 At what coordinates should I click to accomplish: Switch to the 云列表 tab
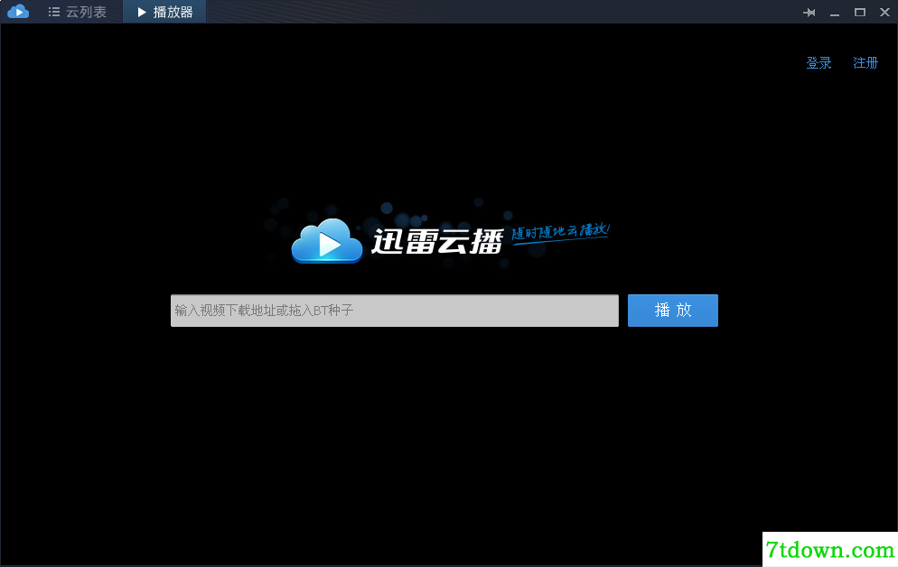(78, 12)
